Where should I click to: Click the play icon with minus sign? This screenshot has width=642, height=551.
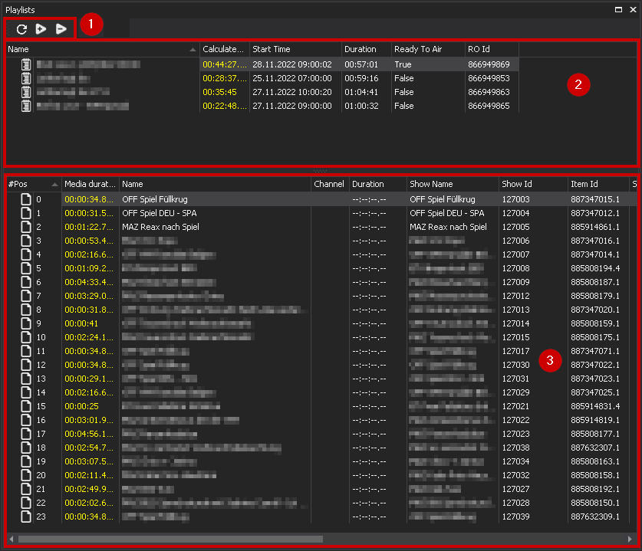point(61,29)
